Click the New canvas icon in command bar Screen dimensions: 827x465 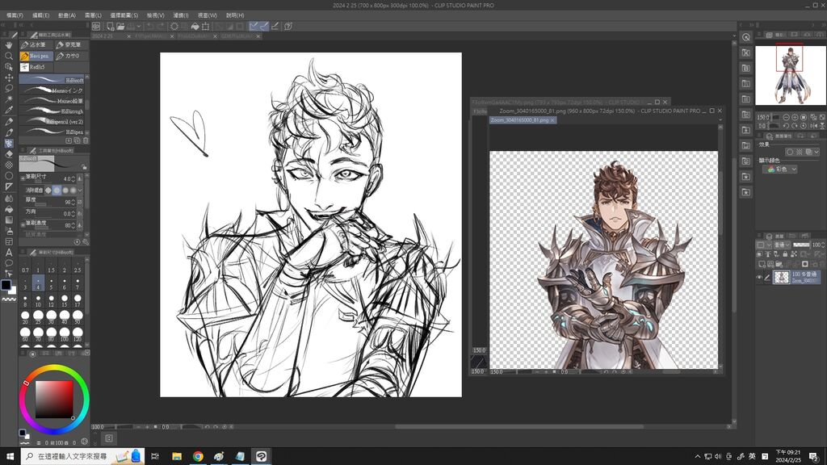(x=110, y=26)
